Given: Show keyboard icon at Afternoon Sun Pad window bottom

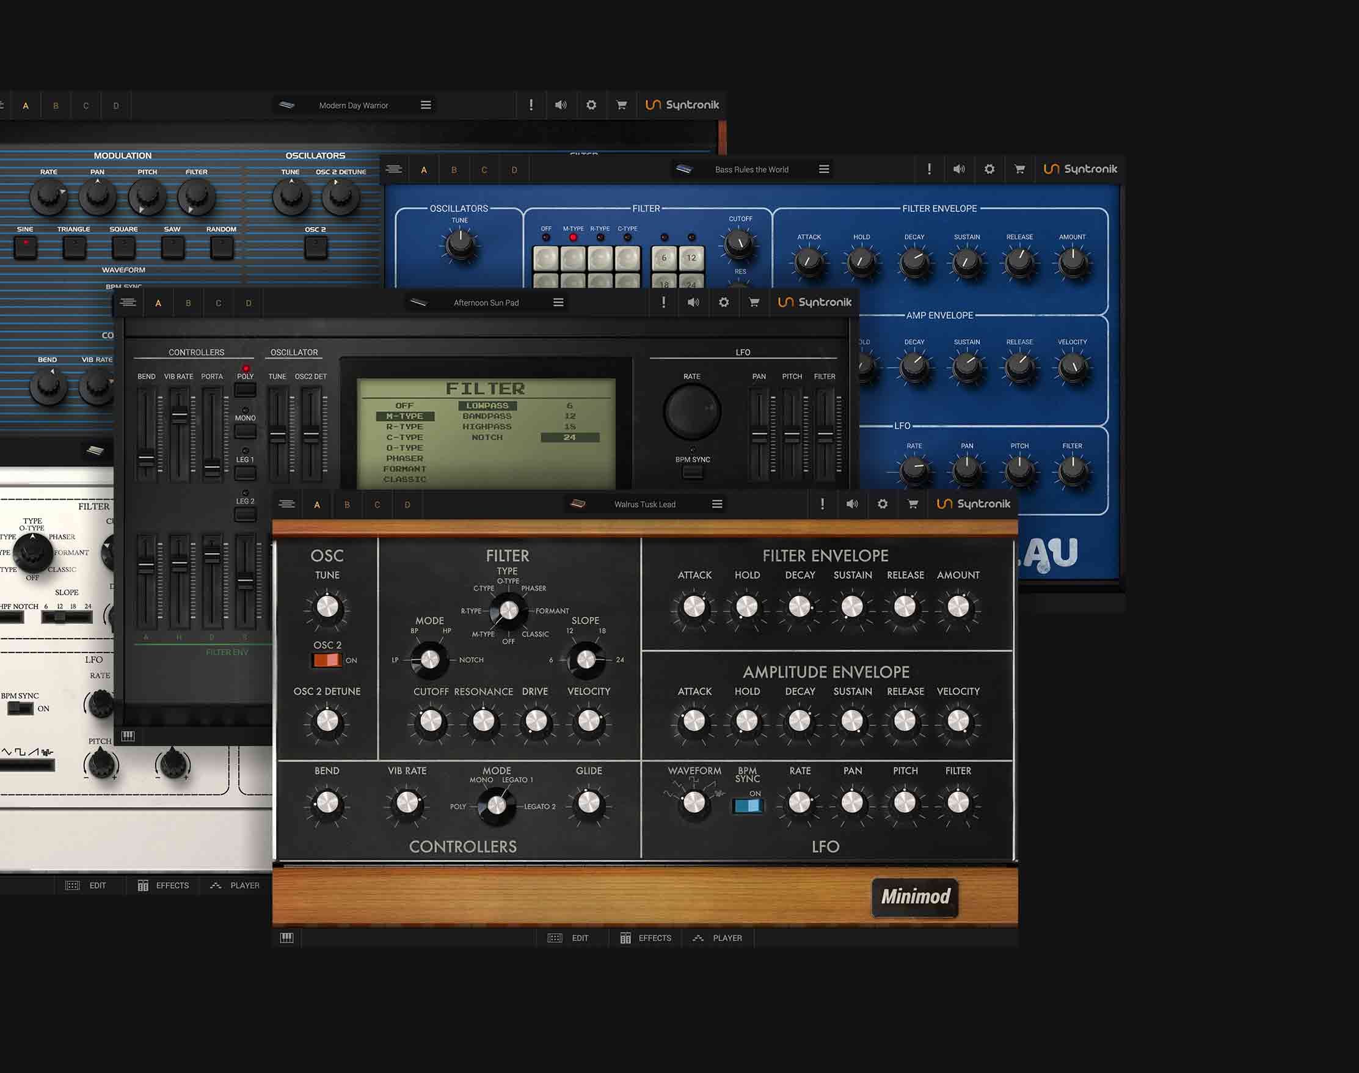Looking at the screenshot, I should click(128, 736).
